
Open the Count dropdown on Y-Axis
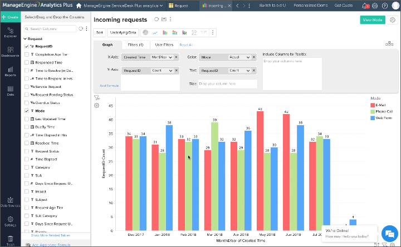click(x=162, y=71)
